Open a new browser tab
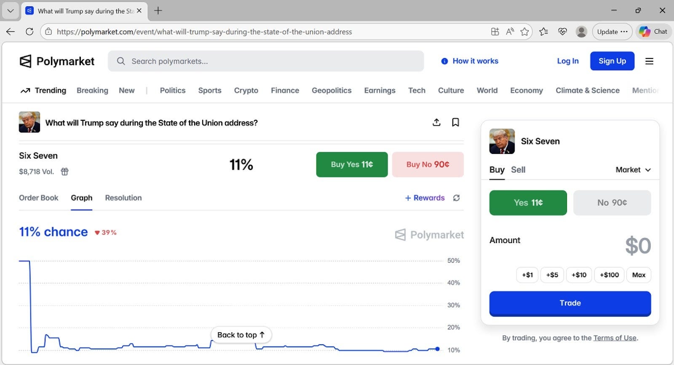This screenshot has height=365, width=674. pyautogui.click(x=158, y=11)
